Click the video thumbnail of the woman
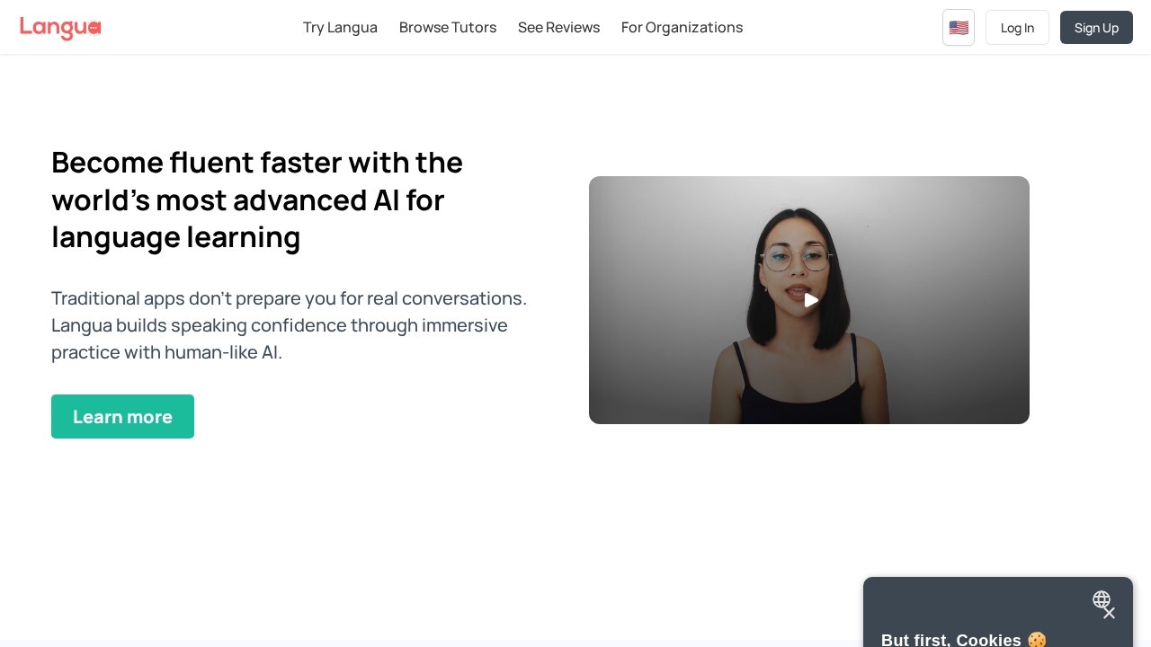Screen dimensions: 1151x647 [x=809, y=300]
